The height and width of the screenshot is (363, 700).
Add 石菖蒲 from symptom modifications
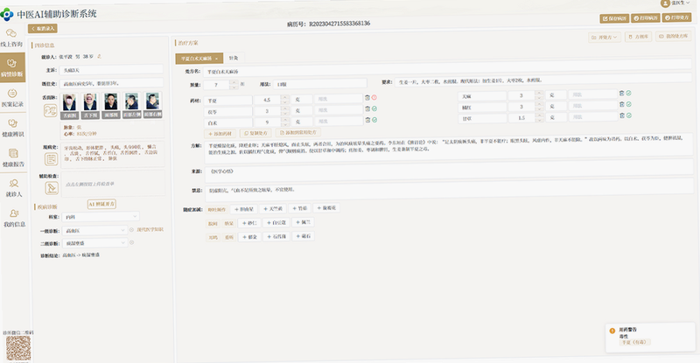click(x=276, y=237)
